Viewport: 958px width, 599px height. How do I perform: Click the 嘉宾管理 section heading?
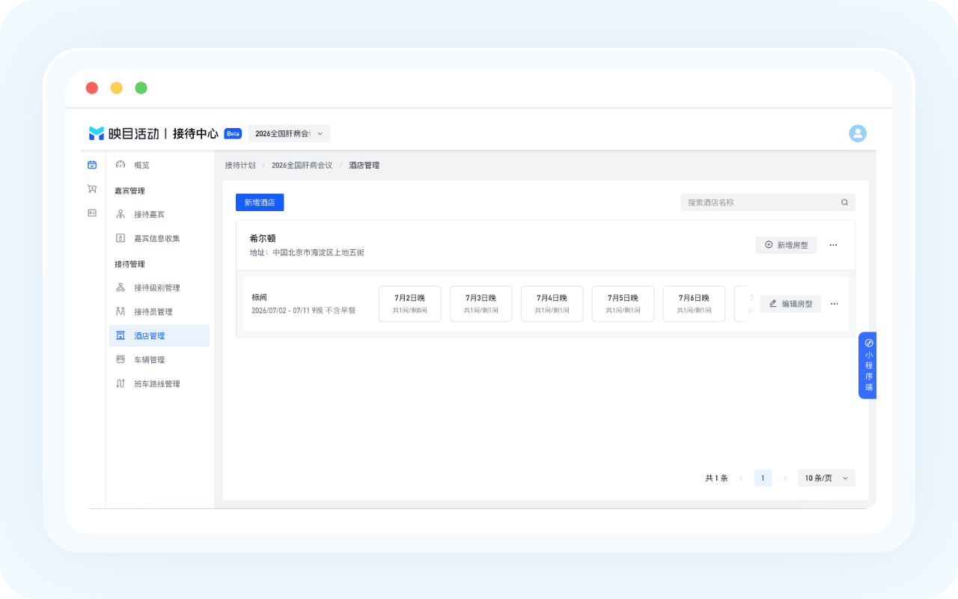point(129,191)
